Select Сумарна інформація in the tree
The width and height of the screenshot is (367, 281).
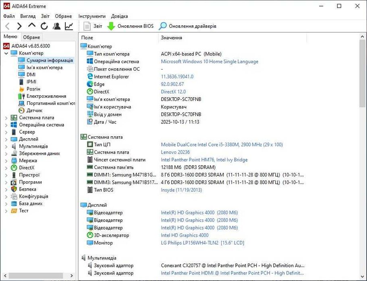tap(46, 60)
